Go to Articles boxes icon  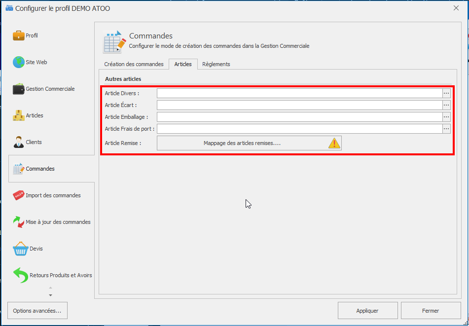tap(19, 115)
